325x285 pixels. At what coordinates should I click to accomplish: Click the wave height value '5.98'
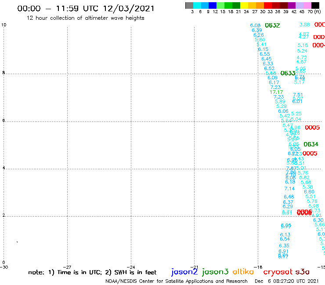[x=314, y=206]
